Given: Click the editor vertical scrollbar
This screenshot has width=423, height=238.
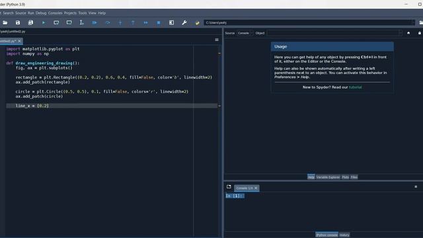Looking at the screenshot, I should [219, 140].
